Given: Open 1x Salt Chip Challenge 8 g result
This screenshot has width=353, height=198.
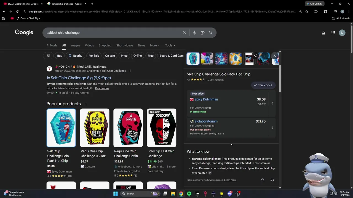Looking at the screenshot, I should click(79, 78).
